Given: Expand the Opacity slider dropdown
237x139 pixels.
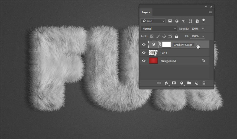Looking at the screenshot, I should (x=203, y=29).
